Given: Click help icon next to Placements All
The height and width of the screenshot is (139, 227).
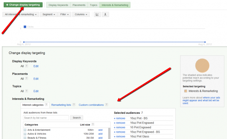Looking at the screenshot, I should pos(27,78).
